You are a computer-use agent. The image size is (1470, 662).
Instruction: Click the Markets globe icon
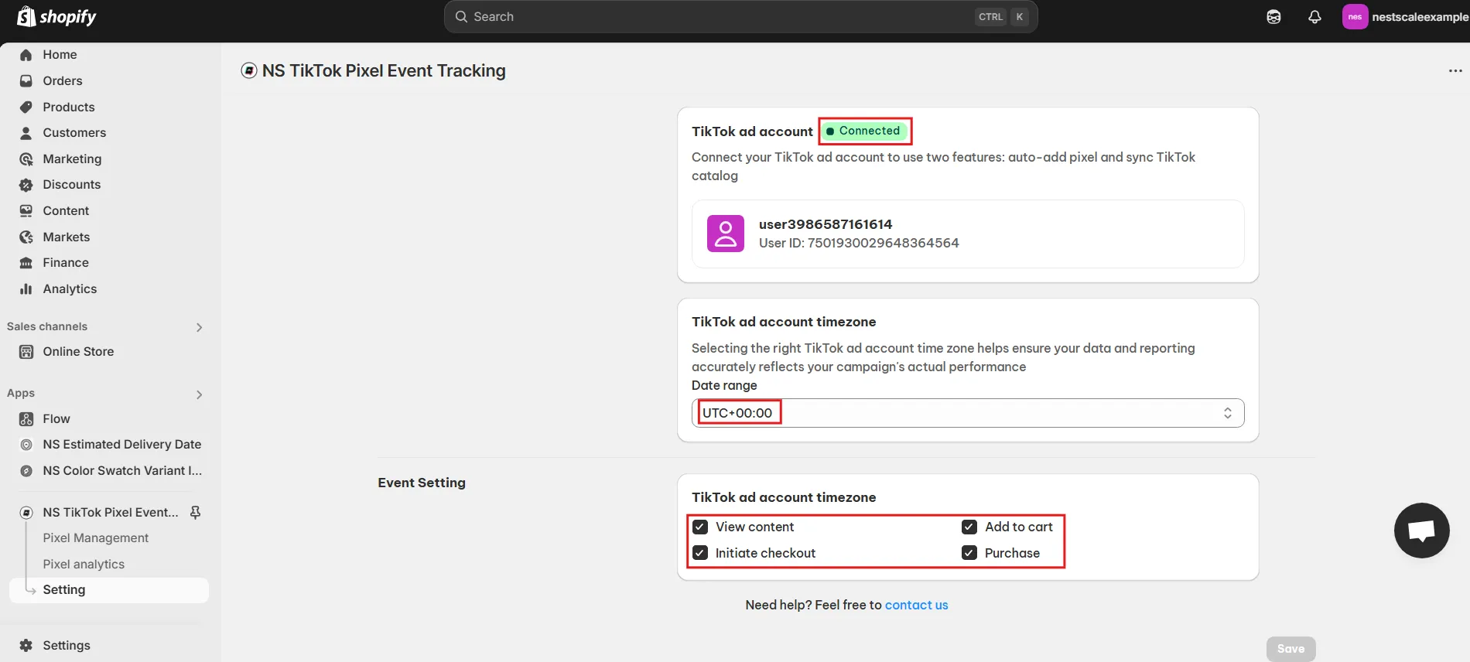[x=26, y=237]
